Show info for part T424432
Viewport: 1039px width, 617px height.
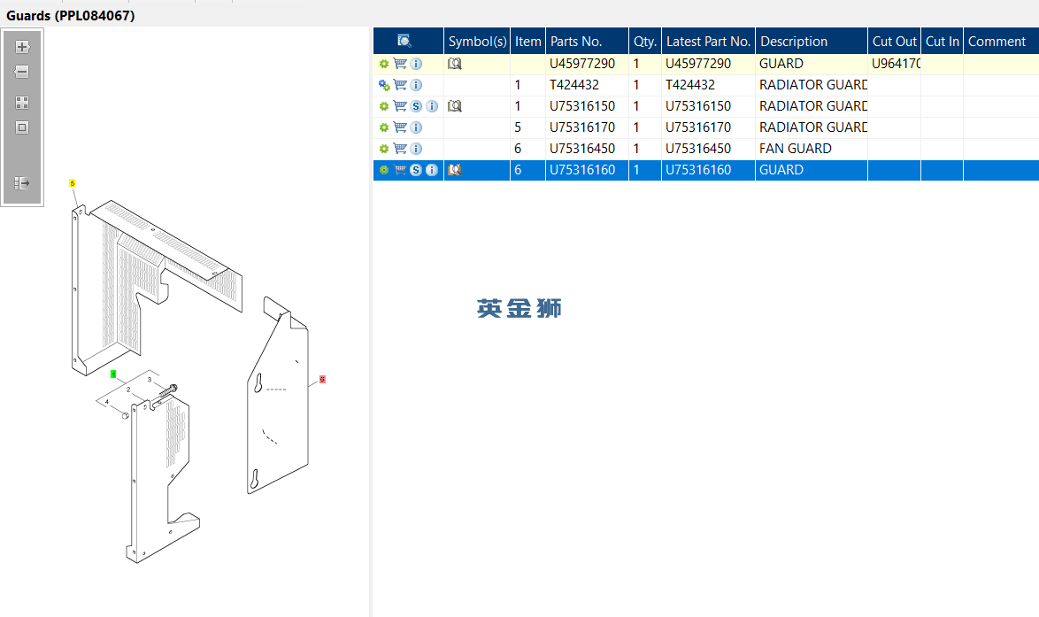pos(416,85)
